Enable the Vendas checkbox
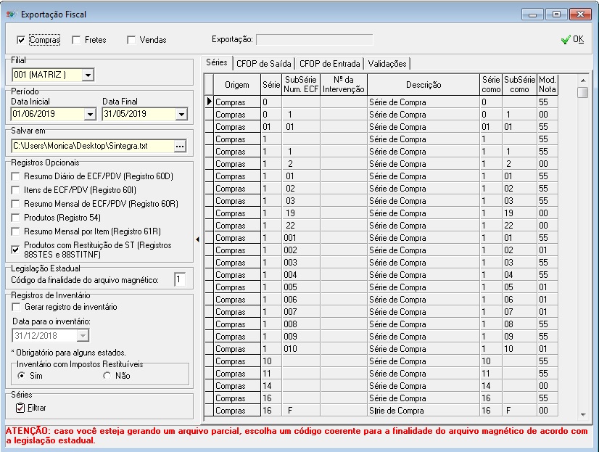Viewport: 599px width, 452px height. click(x=131, y=40)
